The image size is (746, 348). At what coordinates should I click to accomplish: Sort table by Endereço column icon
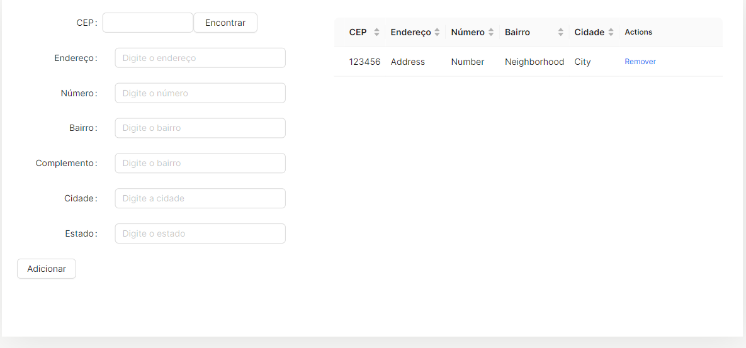click(438, 32)
